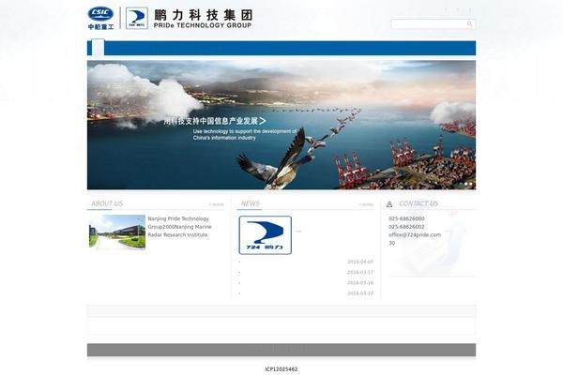Click the phone number 025-68626000
The height and width of the screenshot is (375, 563).
406,218
